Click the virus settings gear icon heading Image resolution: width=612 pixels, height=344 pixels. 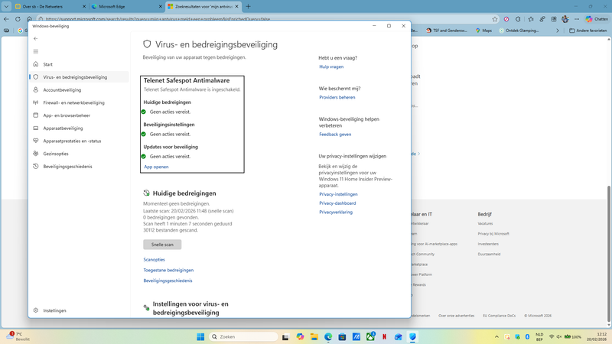[146, 308]
